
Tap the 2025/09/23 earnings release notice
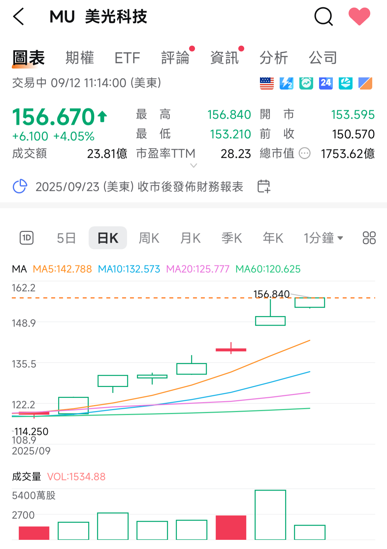coord(140,187)
